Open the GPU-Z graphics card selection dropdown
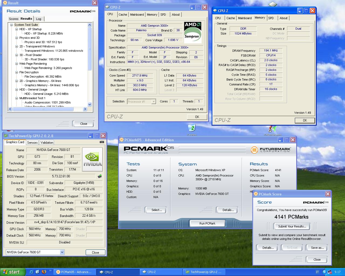This screenshot has height=276, width=345. point(62,252)
